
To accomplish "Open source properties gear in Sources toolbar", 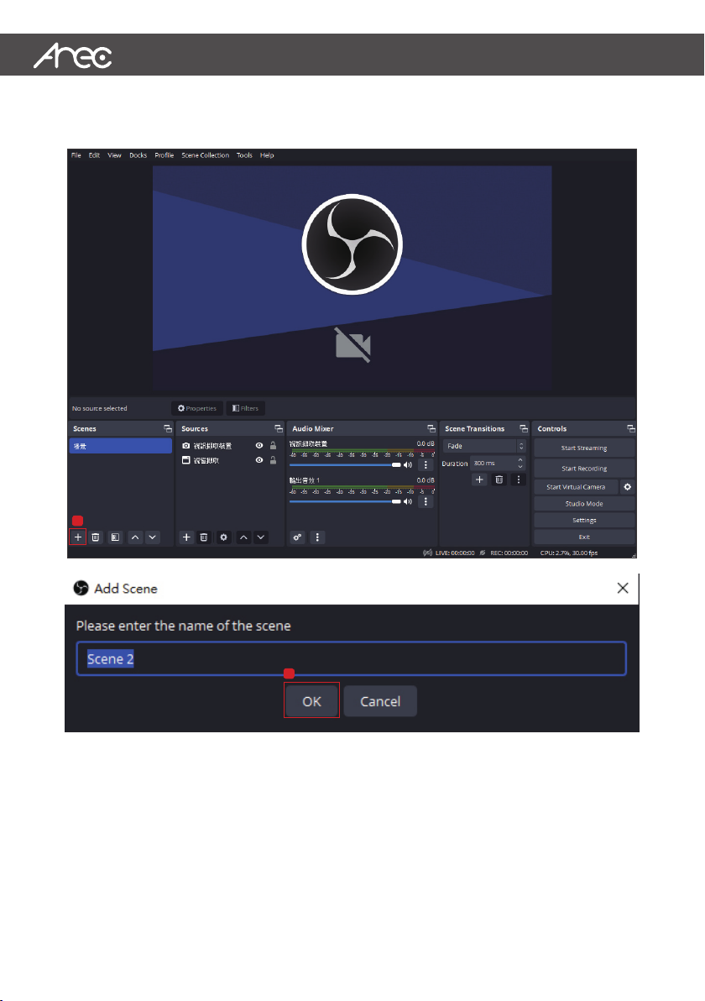I will [223, 537].
